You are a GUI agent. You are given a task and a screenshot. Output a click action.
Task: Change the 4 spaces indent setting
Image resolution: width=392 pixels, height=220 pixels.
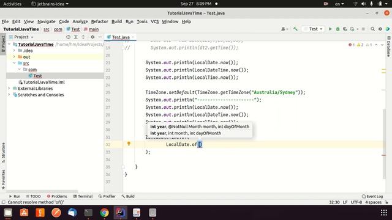pos(374,202)
